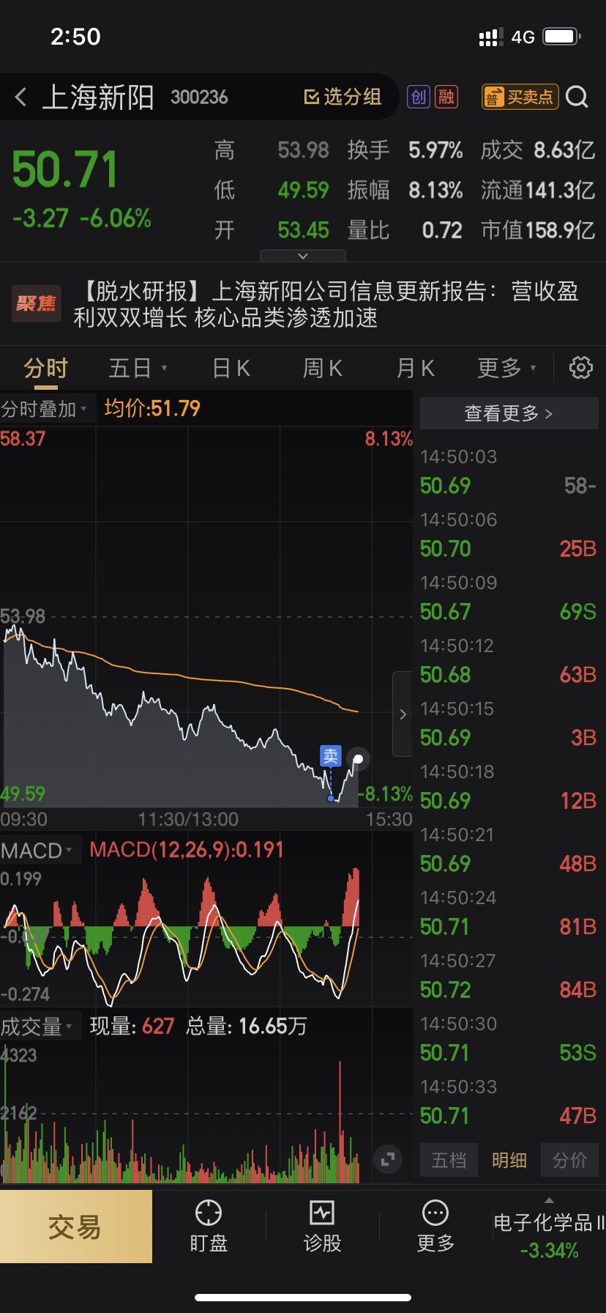The image size is (606, 1313).
Task: Tap the 卖 sell marker on chart
Action: (x=331, y=756)
